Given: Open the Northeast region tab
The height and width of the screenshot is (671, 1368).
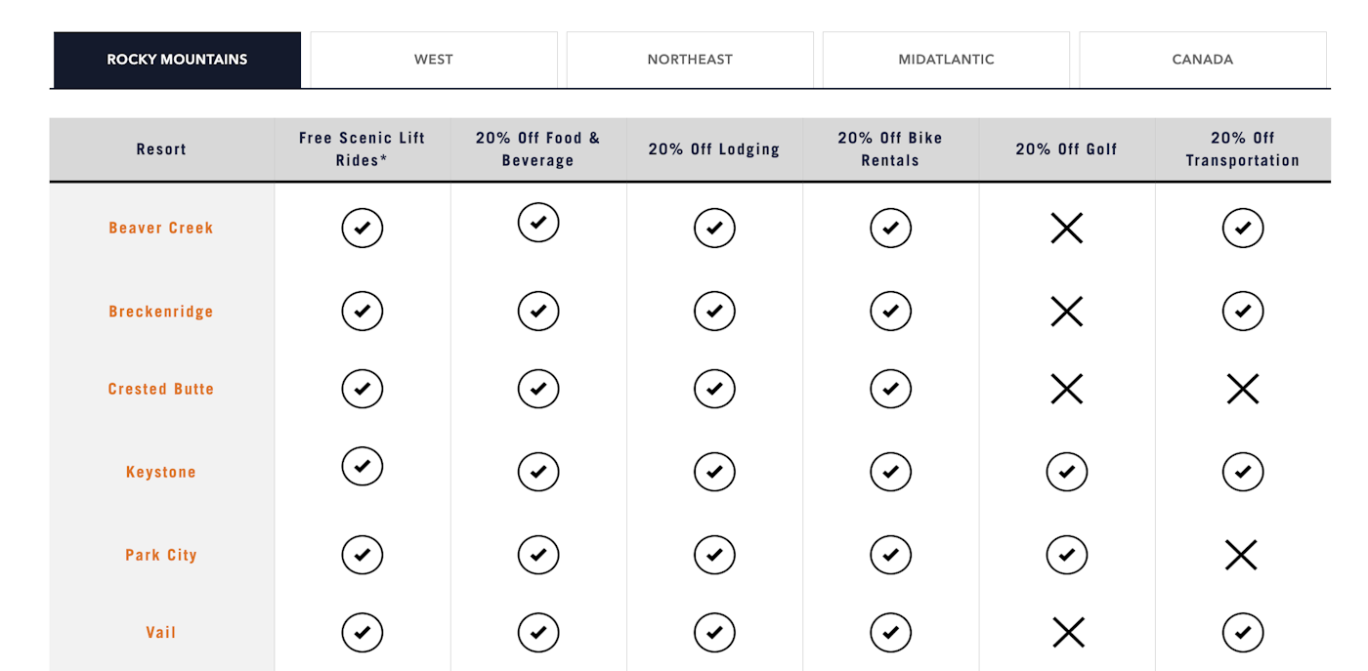Looking at the screenshot, I should [690, 60].
